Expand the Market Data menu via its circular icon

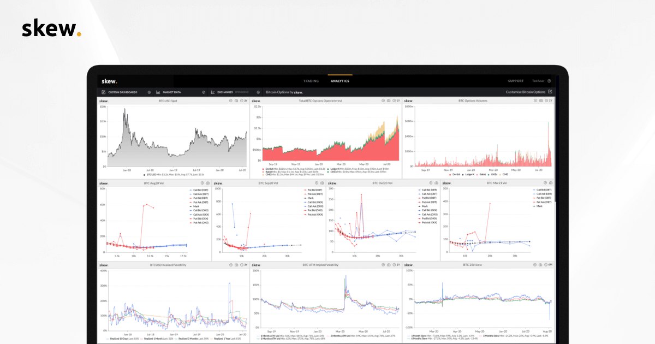204,92
